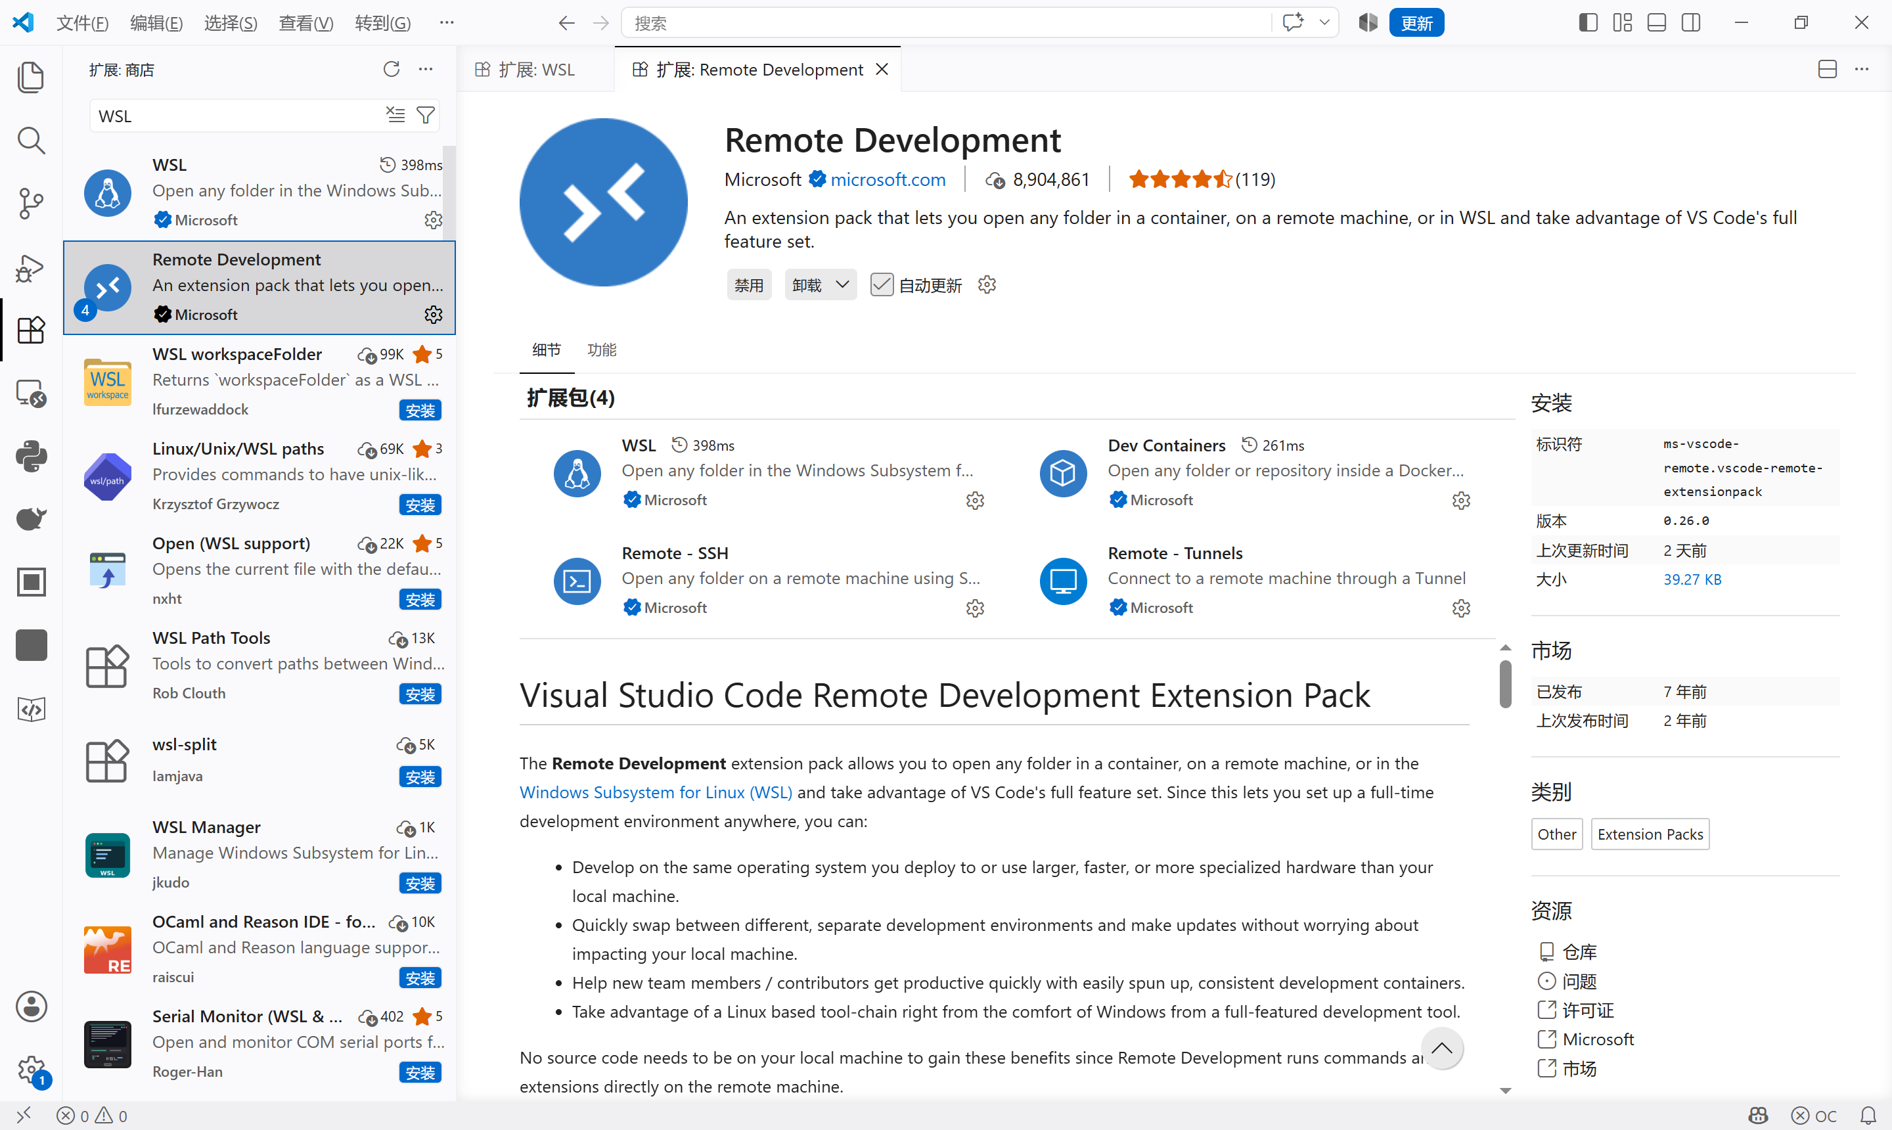Install the WSL Manager extension

(x=420, y=883)
